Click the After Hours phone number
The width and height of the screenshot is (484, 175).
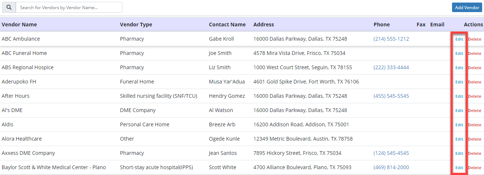pos(391,96)
